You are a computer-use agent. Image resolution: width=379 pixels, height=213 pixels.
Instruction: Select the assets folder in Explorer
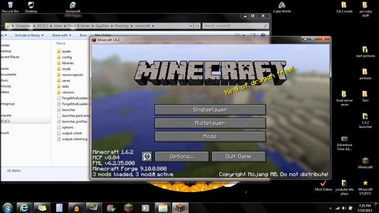64,51
